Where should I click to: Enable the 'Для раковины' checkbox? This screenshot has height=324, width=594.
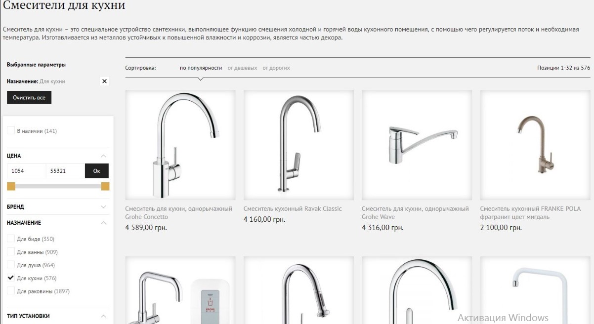click(11, 291)
